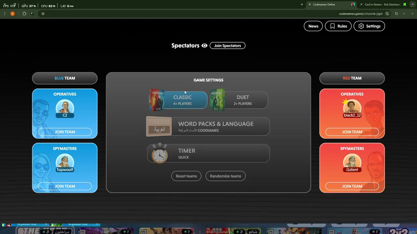Screen dimensions: 417x234
Task: Click the Red Team header
Action: tap(352, 78)
